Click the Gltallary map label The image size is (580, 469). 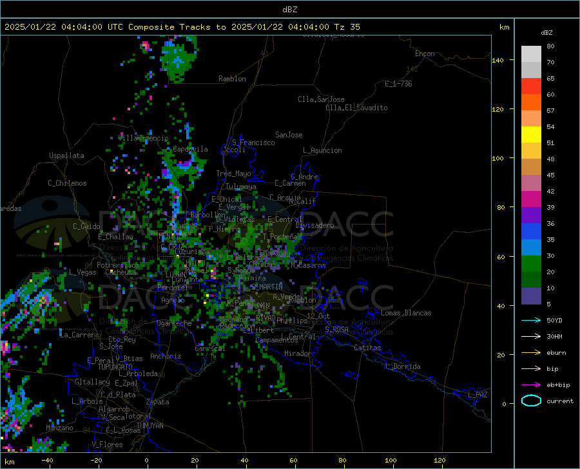pos(92,382)
